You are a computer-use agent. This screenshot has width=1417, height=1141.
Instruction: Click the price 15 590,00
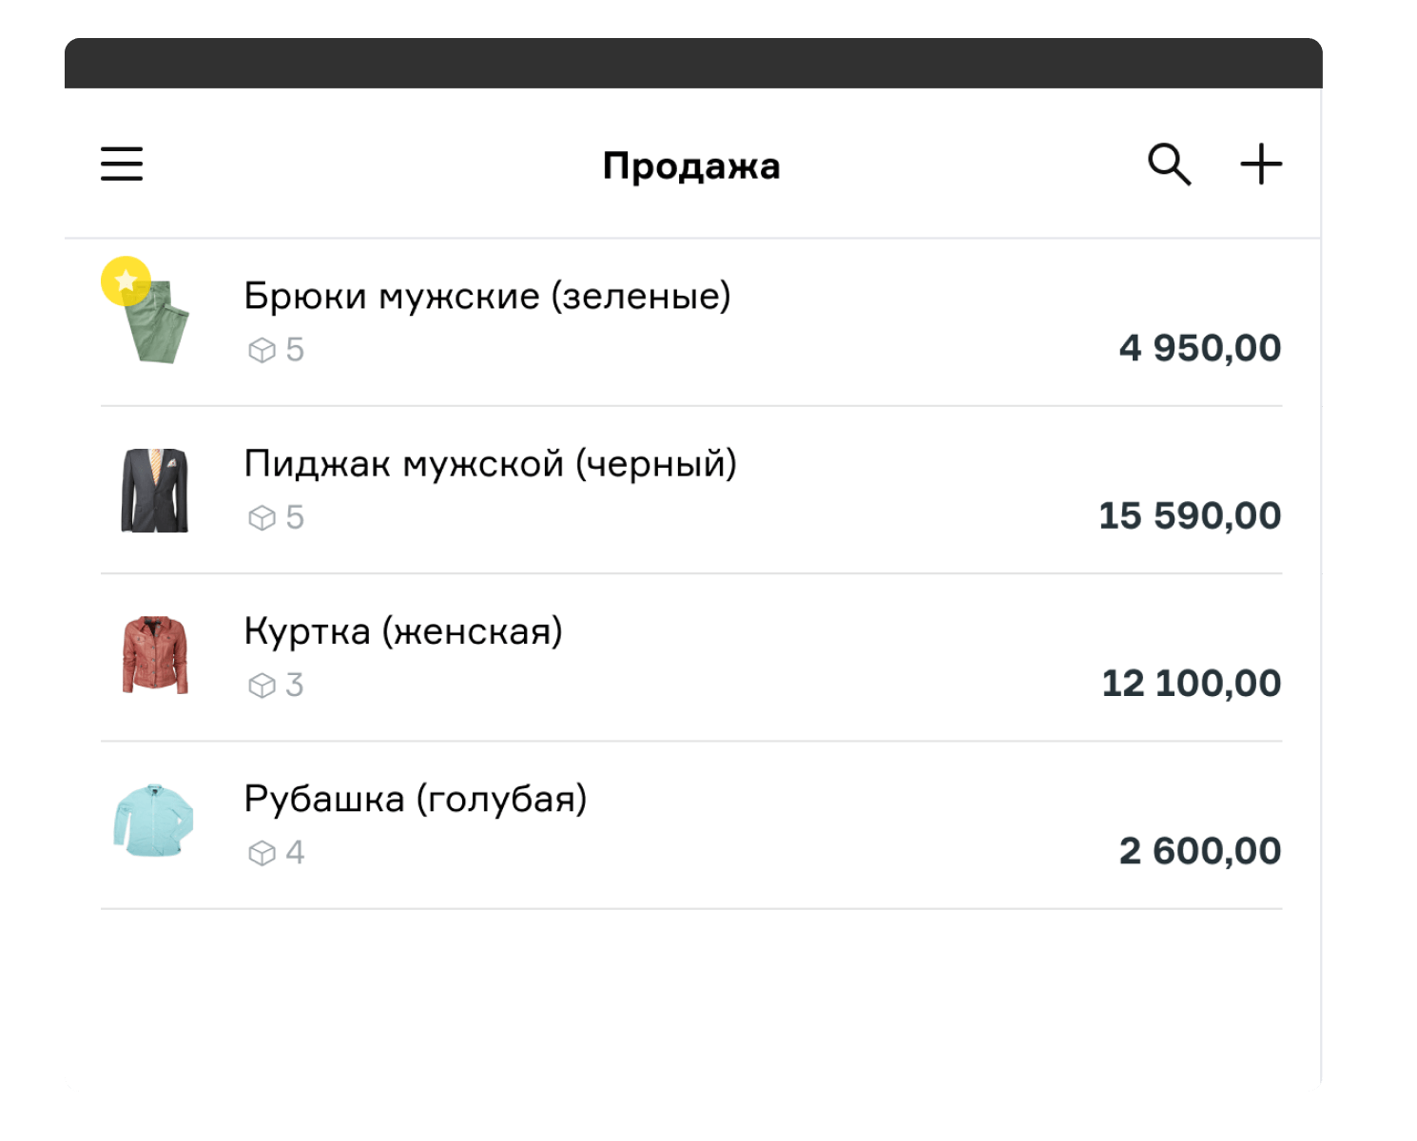(x=1189, y=515)
